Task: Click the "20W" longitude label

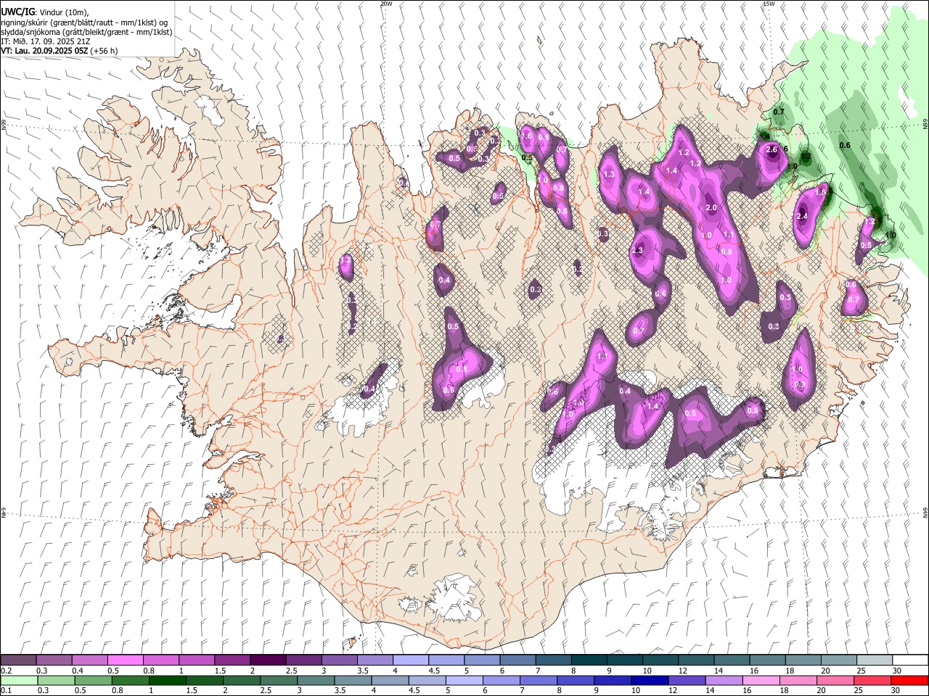Action: pos(386,4)
